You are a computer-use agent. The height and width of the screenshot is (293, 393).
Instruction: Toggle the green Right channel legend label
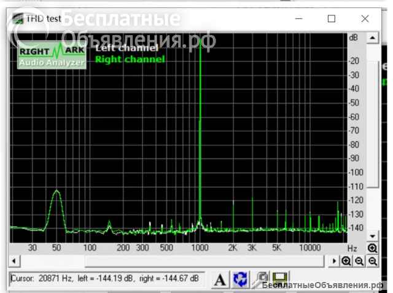[x=130, y=60]
